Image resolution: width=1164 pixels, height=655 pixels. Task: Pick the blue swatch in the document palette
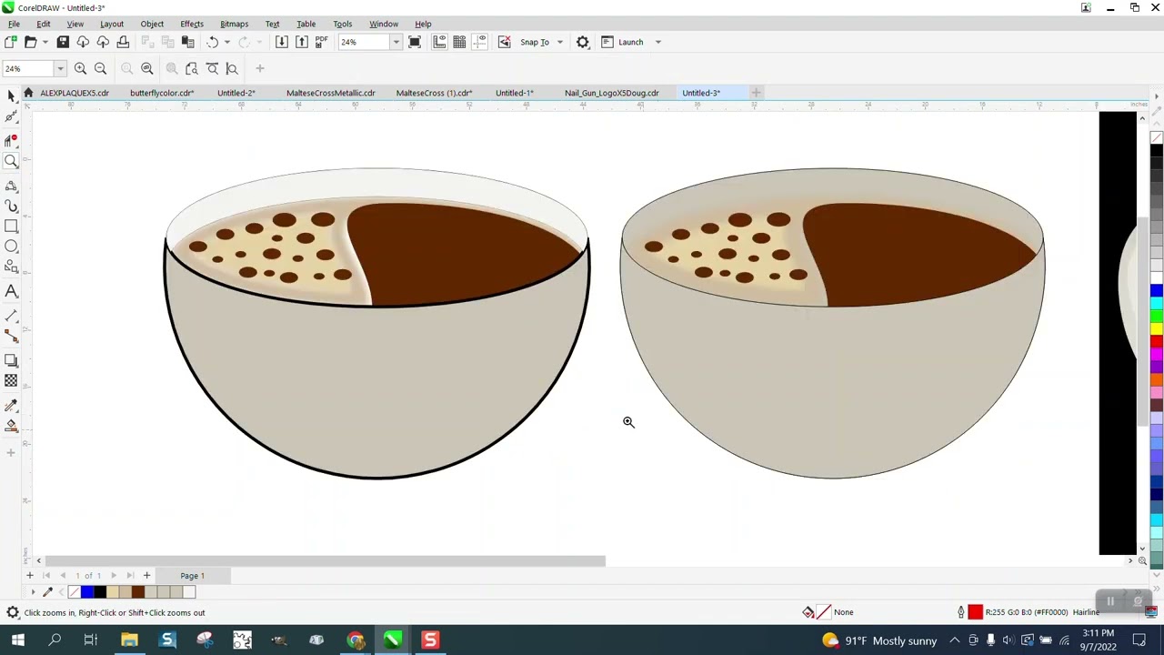[x=87, y=592]
